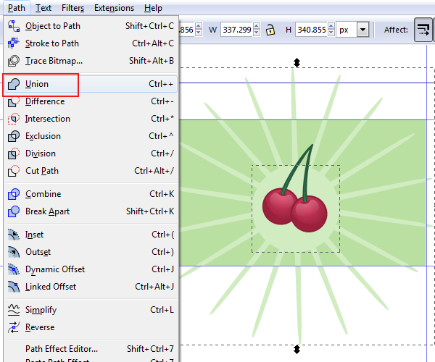435x362 pixels.
Task: Open the Help menu
Action: click(153, 8)
